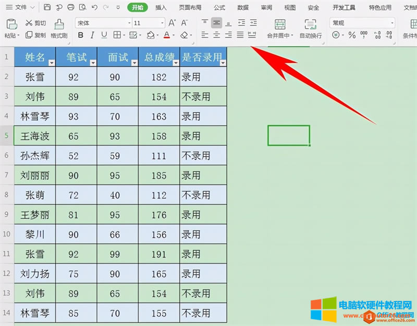This screenshot has height=326, width=417.
Task: Click the percent style icon
Action: pyautogui.click(x=352, y=35)
